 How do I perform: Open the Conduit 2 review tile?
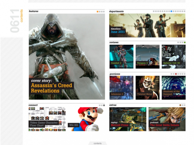(122, 57)
